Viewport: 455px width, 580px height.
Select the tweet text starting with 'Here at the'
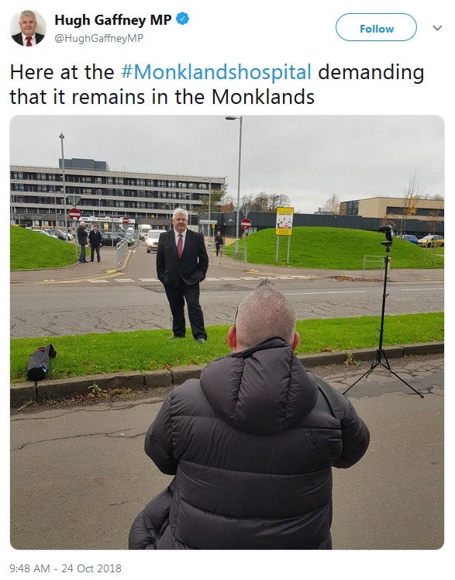click(x=217, y=85)
